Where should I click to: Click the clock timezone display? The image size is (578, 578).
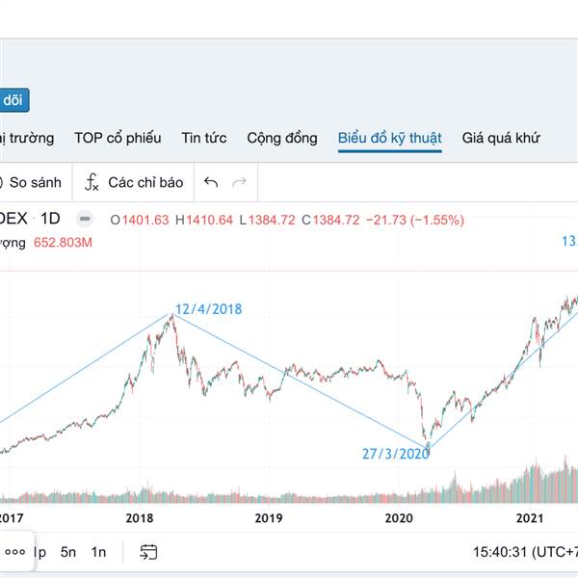[525, 552]
